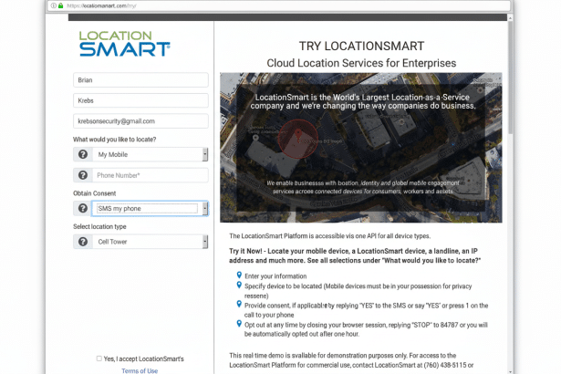Click the Obtain Consent label
The image size is (561, 374).
(95, 193)
